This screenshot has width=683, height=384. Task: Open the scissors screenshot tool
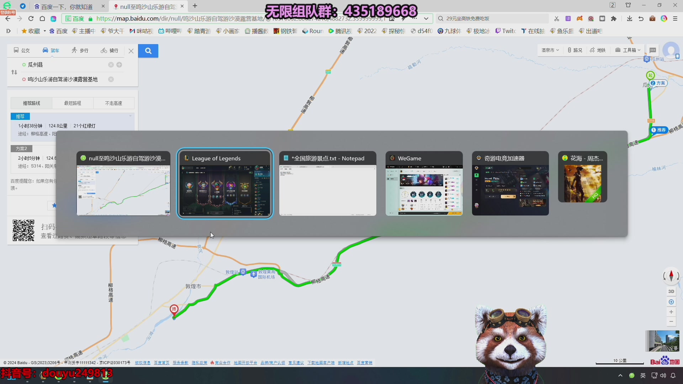(x=557, y=18)
